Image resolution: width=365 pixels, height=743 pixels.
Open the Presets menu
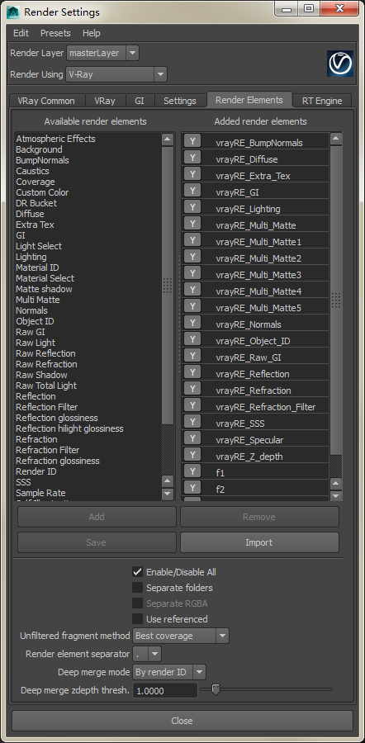click(55, 33)
